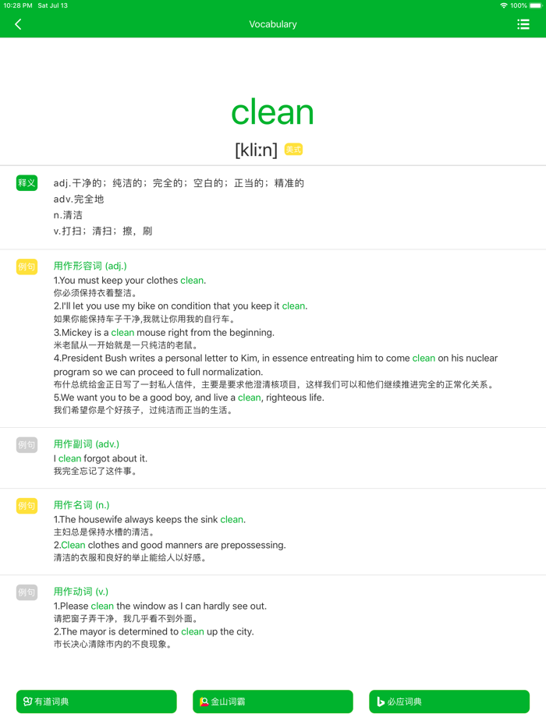Tap the 美式 pronunciation badge

pyautogui.click(x=293, y=149)
